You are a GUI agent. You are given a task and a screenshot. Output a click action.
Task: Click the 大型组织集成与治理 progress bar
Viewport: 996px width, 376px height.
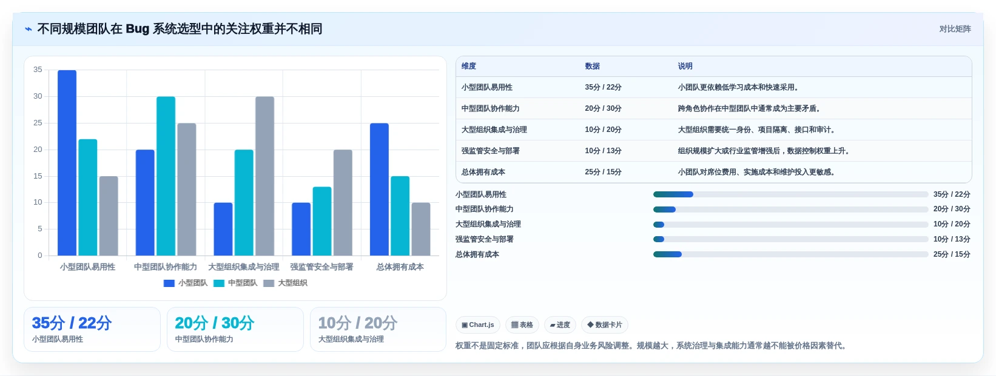tap(790, 225)
